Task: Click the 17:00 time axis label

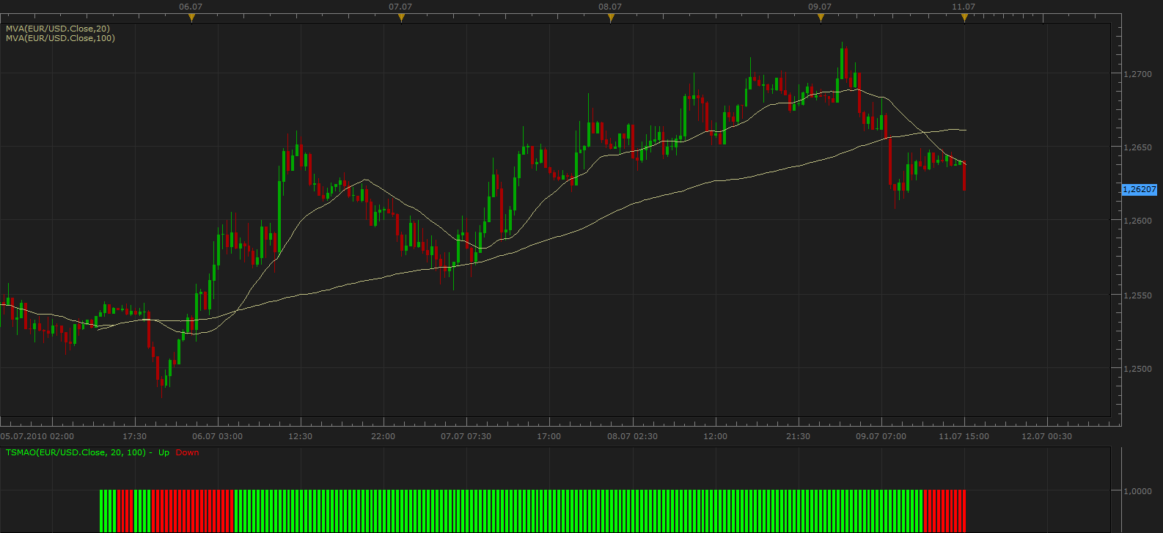Action: click(x=549, y=436)
